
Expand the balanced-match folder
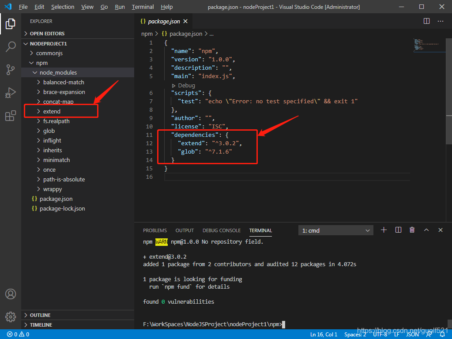tap(78, 83)
